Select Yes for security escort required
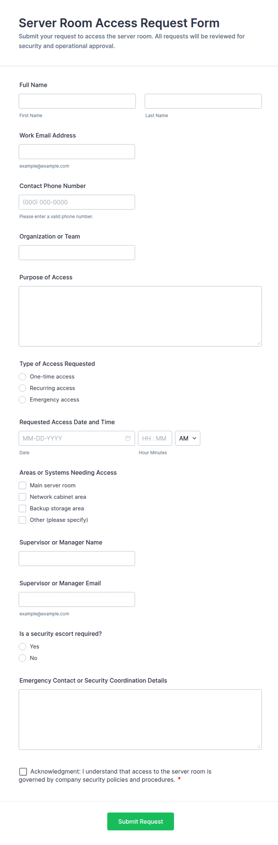 (x=22, y=646)
